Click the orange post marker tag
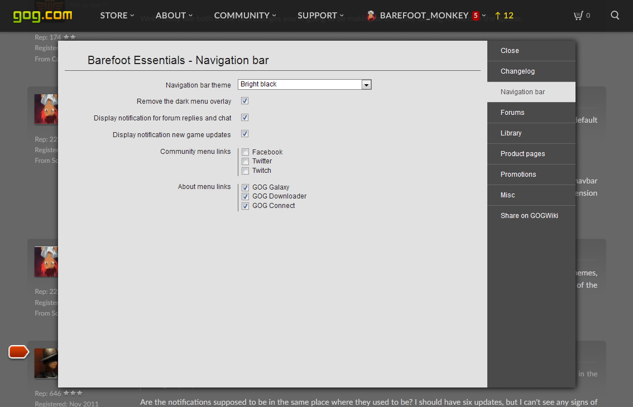This screenshot has width=633, height=407. (18, 352)
